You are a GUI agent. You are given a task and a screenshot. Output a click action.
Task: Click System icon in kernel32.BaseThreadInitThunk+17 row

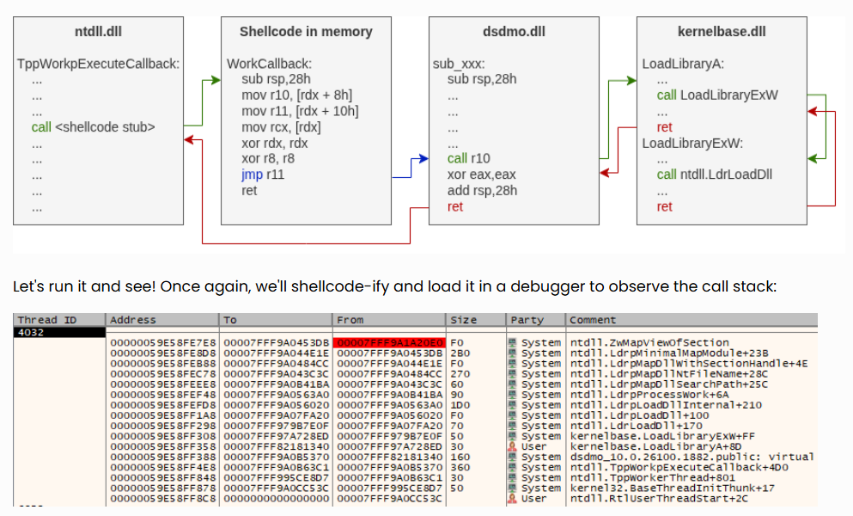512,488
